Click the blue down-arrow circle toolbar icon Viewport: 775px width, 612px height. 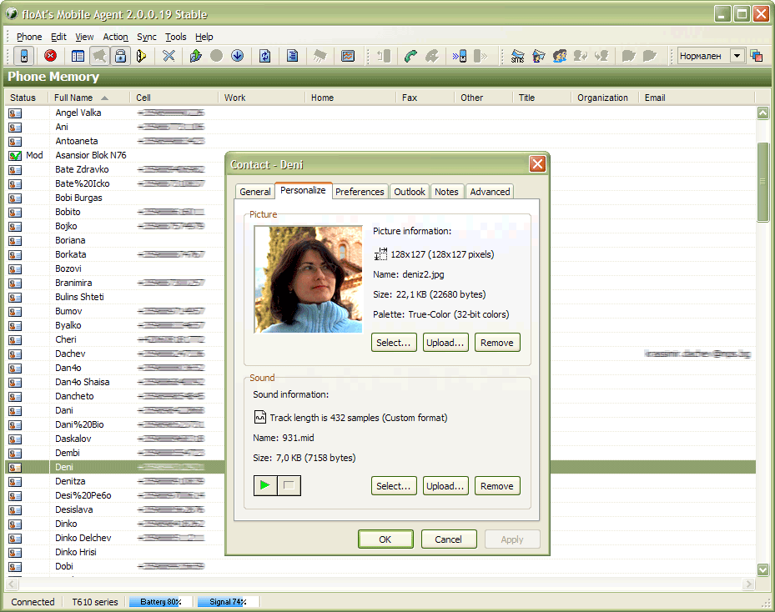point(237,56)
